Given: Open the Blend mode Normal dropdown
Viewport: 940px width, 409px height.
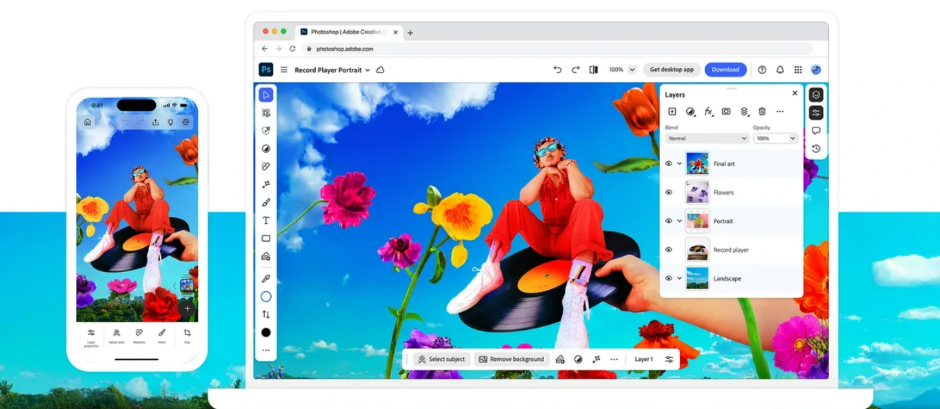Looking at the screenshot, I should click(706, 138).
